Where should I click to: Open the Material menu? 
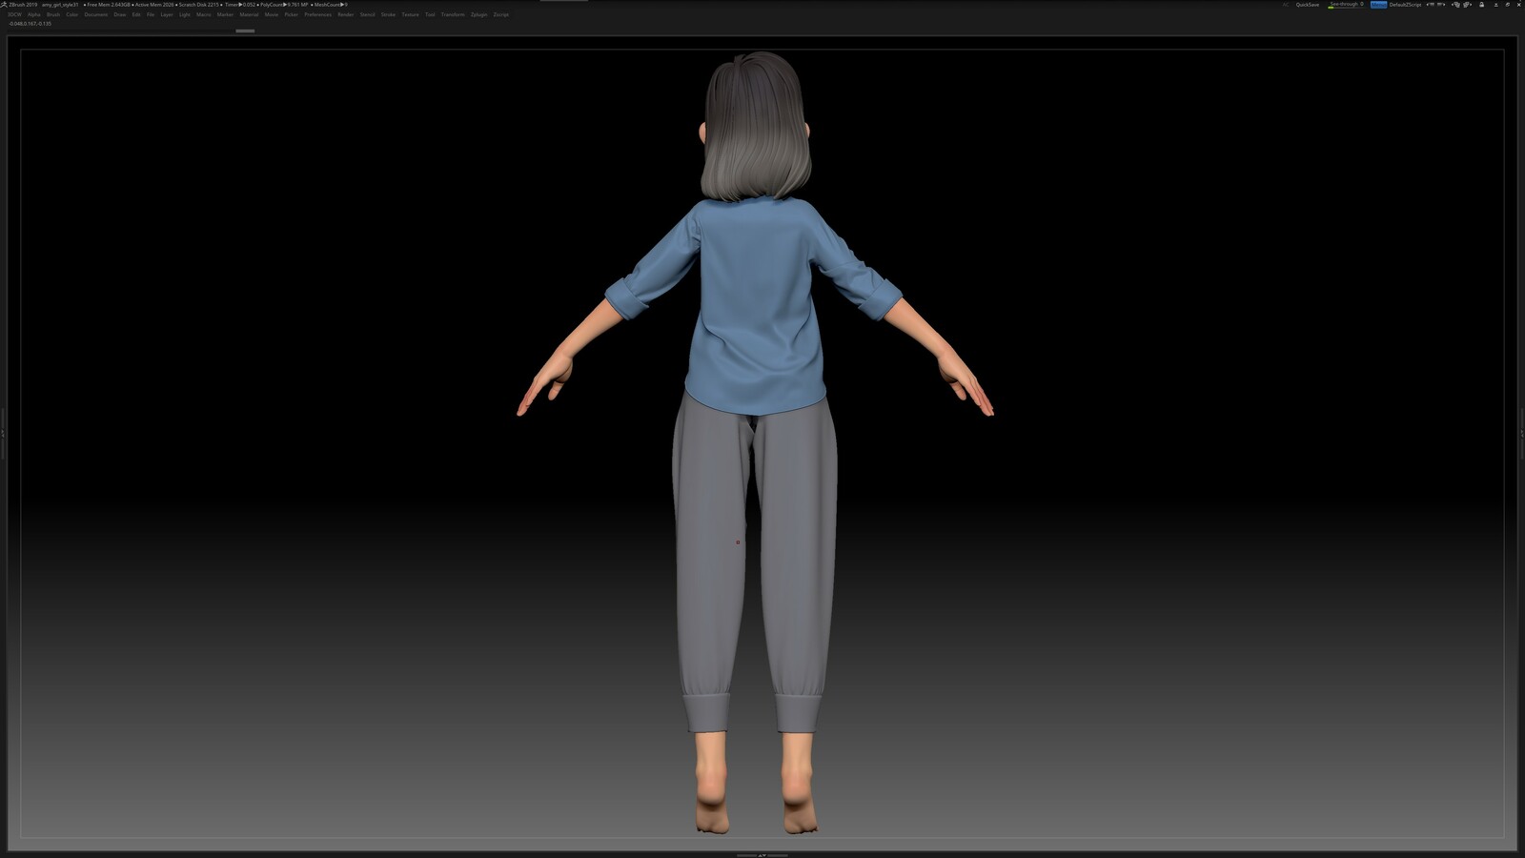tap(250, 14)
